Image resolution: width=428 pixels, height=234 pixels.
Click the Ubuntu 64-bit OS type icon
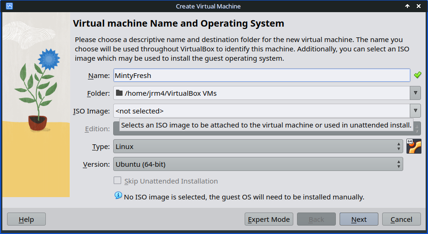pos(414,146)
